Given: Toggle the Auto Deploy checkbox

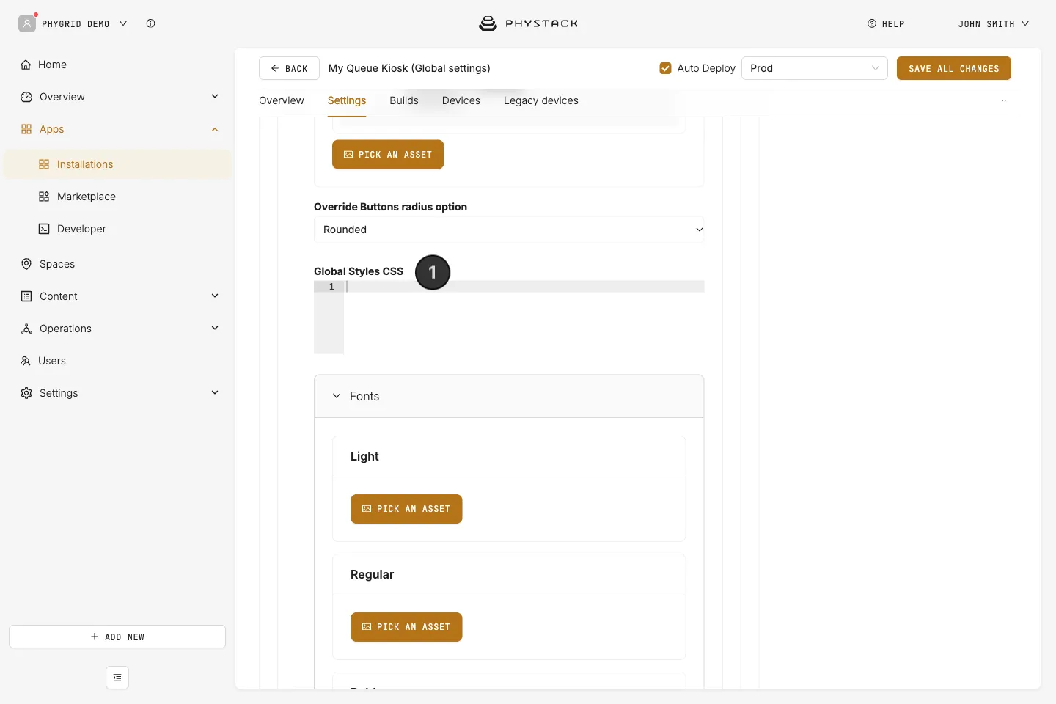Looking at the screenshot, I should click(x=666, y=68).
